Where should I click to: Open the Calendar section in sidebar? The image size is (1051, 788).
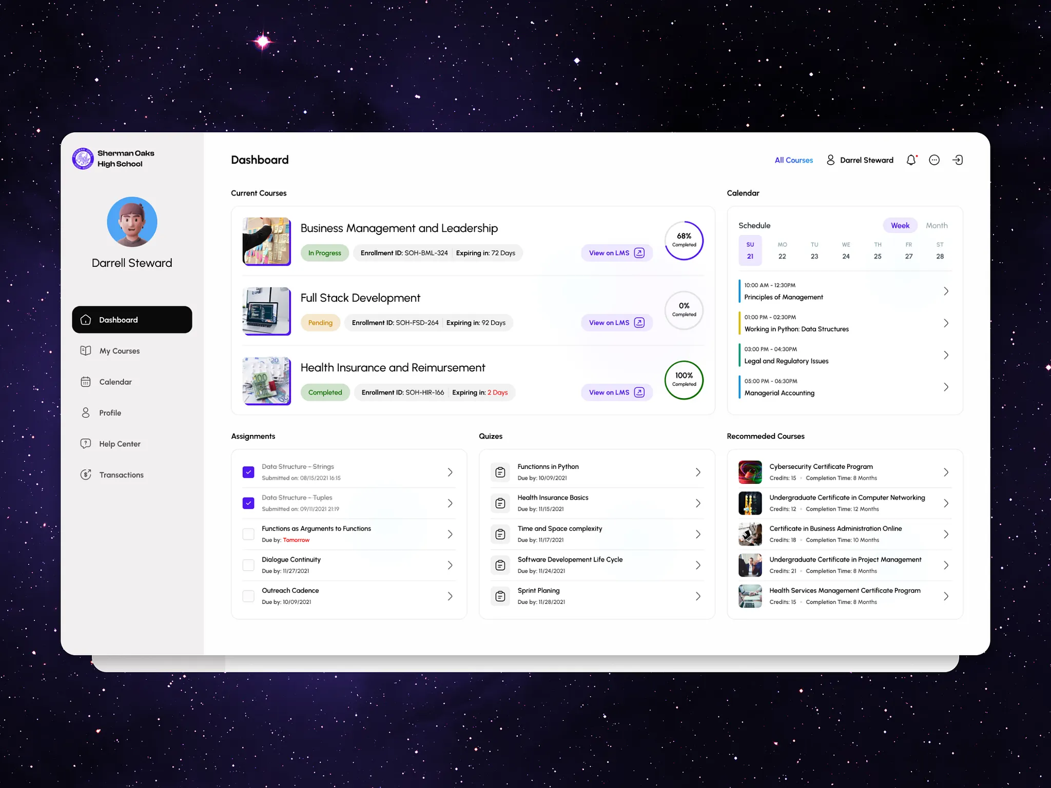tap(115, 382)
